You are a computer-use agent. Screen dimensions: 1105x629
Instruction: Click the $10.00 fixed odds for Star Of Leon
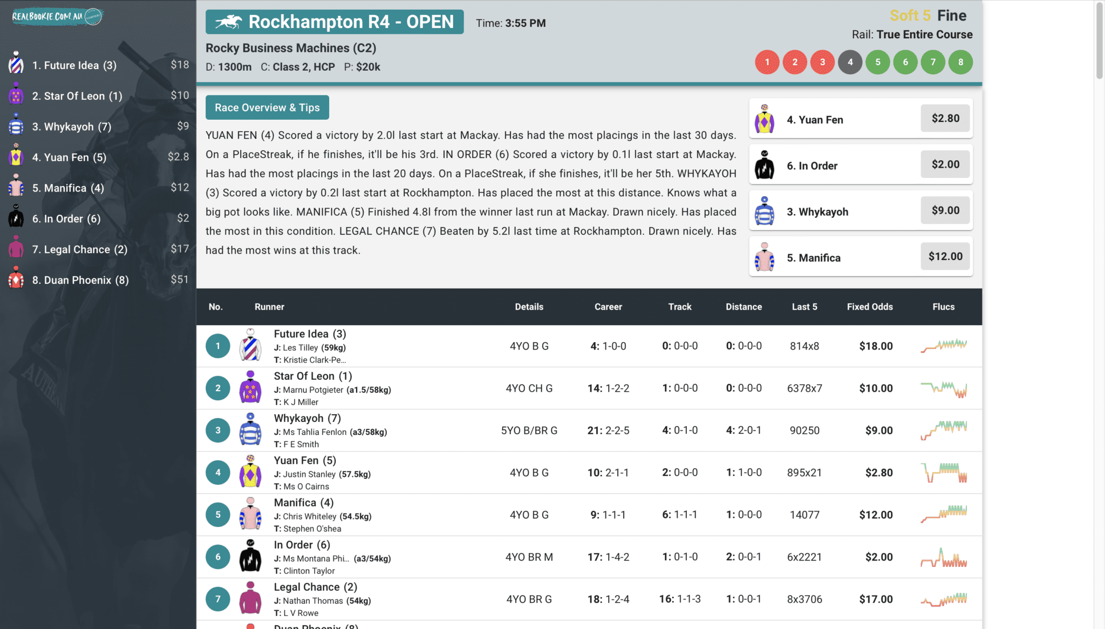click(876, 388)
